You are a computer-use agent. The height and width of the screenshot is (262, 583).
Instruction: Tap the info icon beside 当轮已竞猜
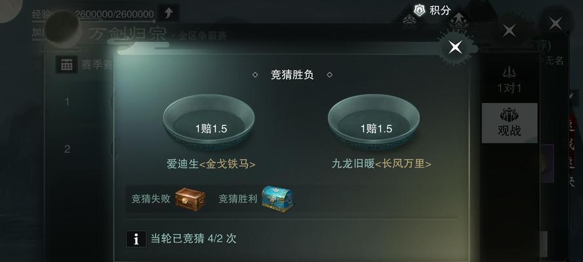tap(136, 239)
